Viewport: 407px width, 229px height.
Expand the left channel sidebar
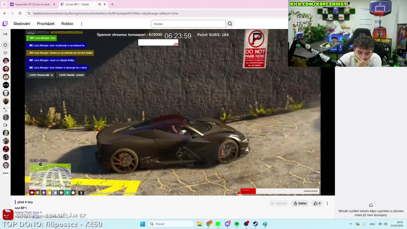[x=5, y=34]
